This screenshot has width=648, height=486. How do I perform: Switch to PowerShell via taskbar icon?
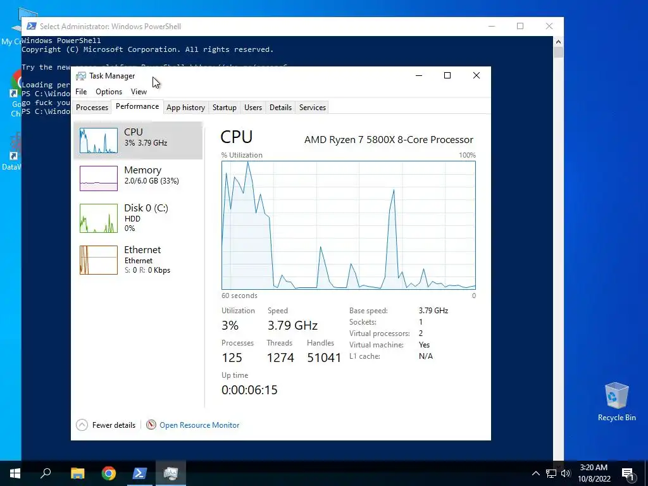[x=139, y=473]
